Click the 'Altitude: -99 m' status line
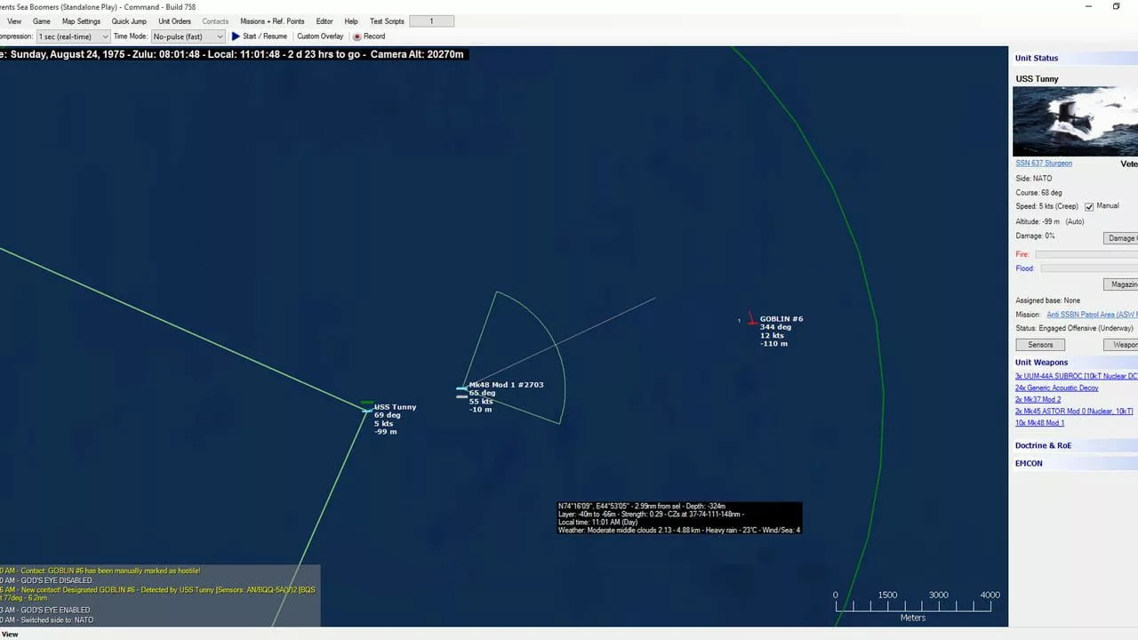Viewport: 1138px width, 640px height. coord(1049,221)
